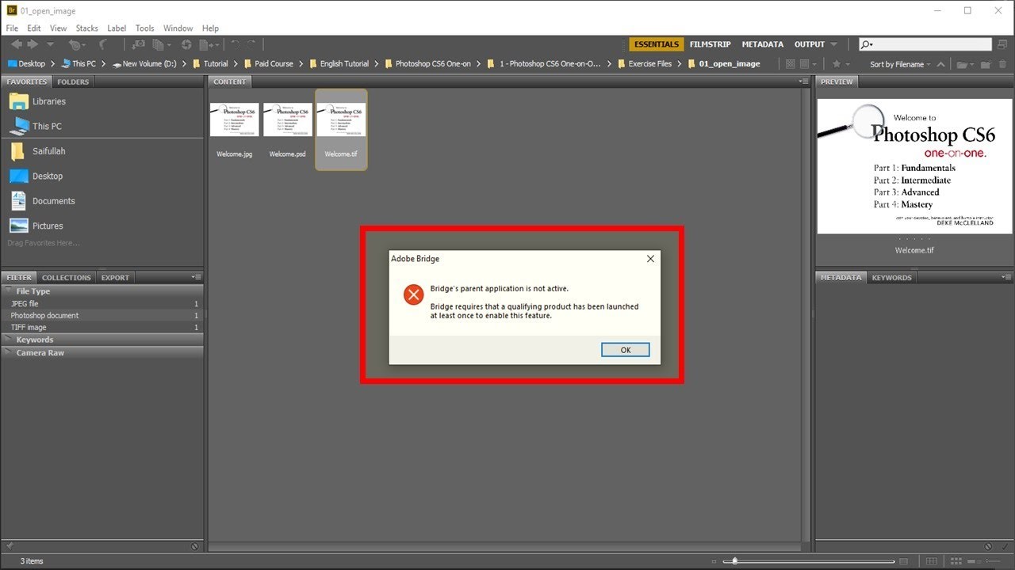This screenshot has width=1015, height=570.
Task: Open the Filter panel flyout menu icon
Action: (197, 277)
